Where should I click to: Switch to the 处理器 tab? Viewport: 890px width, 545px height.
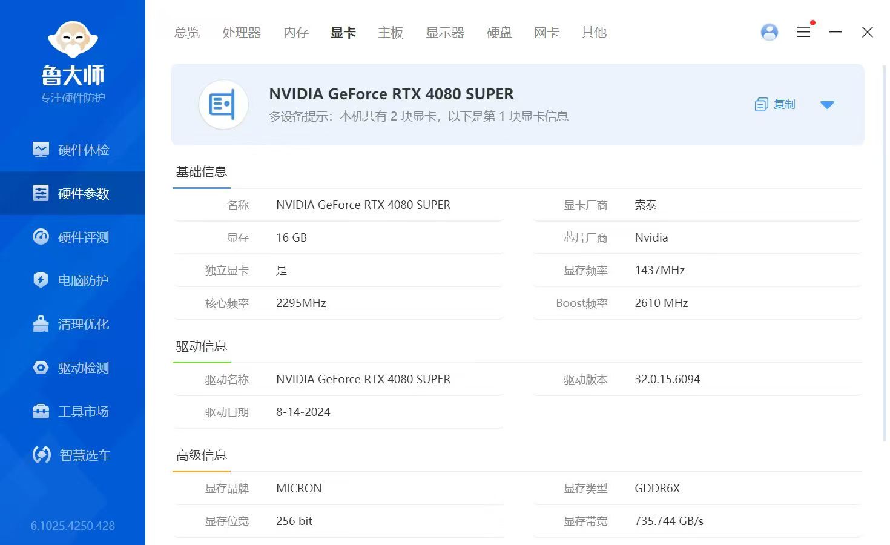242,33
